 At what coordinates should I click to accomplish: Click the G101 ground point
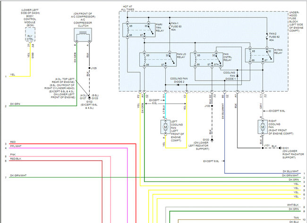280,148
